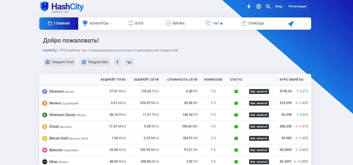Click the Ethereum coin icon
The width and height of the screenshot is (353, 165).
tap(45, 92)
